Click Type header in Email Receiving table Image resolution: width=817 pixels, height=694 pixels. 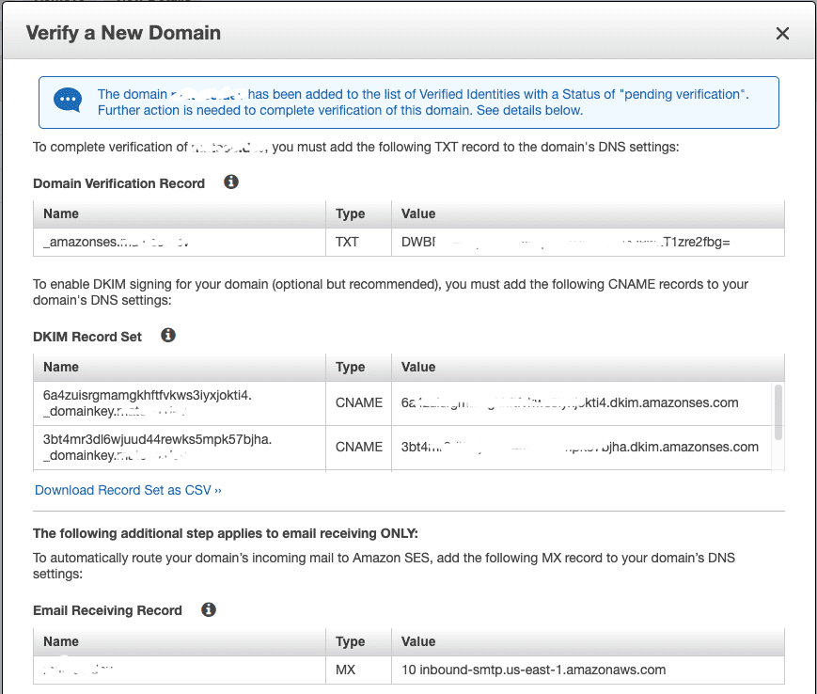coord(350,641)
